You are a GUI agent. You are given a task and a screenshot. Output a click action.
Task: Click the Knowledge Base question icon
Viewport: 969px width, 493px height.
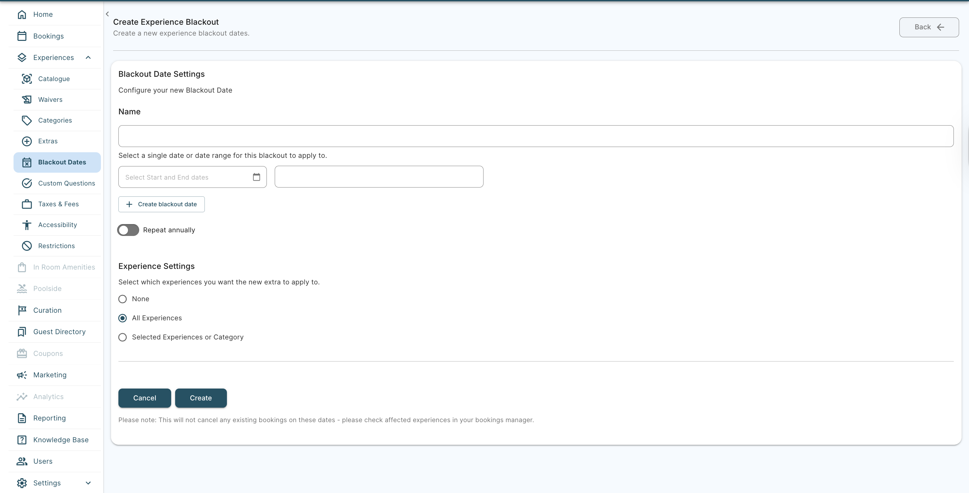(x=22, y=440)
